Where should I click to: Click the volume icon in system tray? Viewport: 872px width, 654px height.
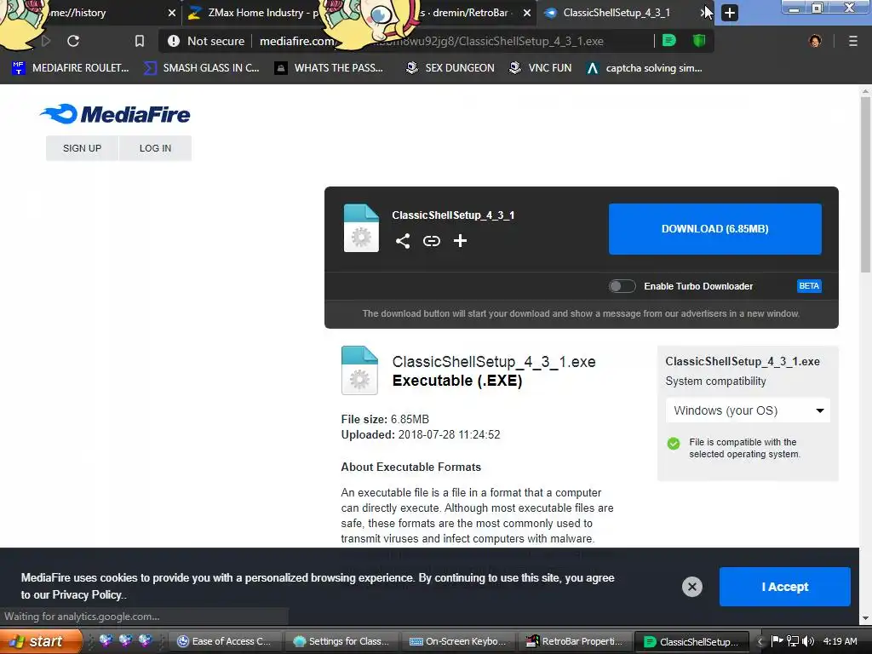808,641
